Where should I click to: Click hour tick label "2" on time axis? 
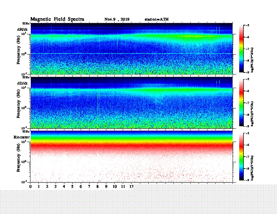[x=47, y=186]
